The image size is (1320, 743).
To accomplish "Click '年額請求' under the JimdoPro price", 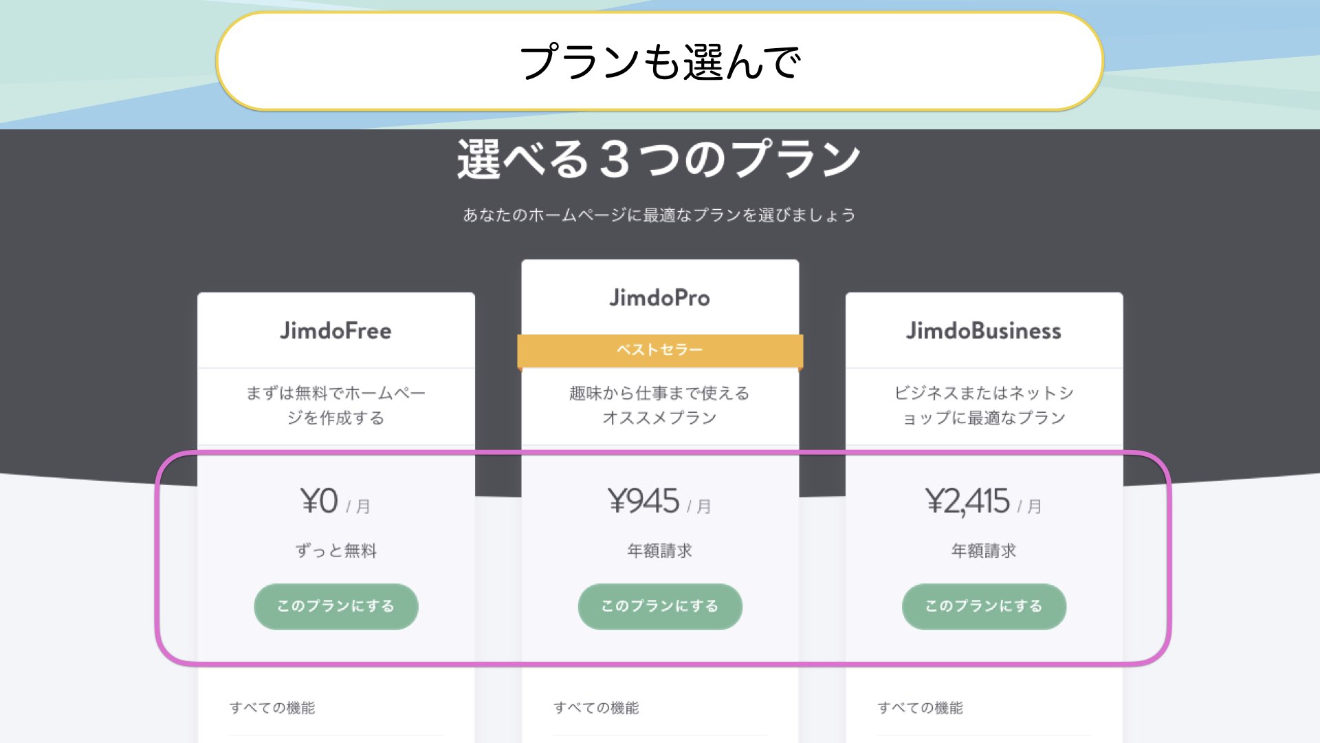I will [659, 550].
